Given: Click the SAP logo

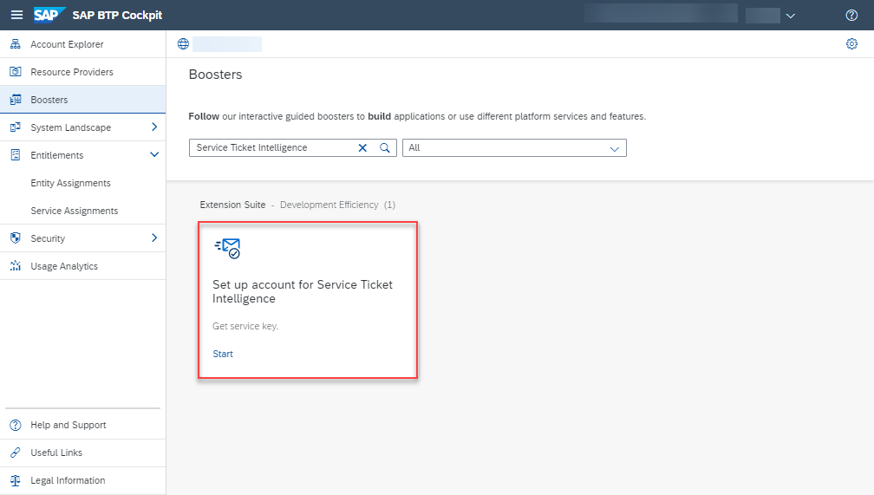Looking at the screenshot, I should click(49, 15).
